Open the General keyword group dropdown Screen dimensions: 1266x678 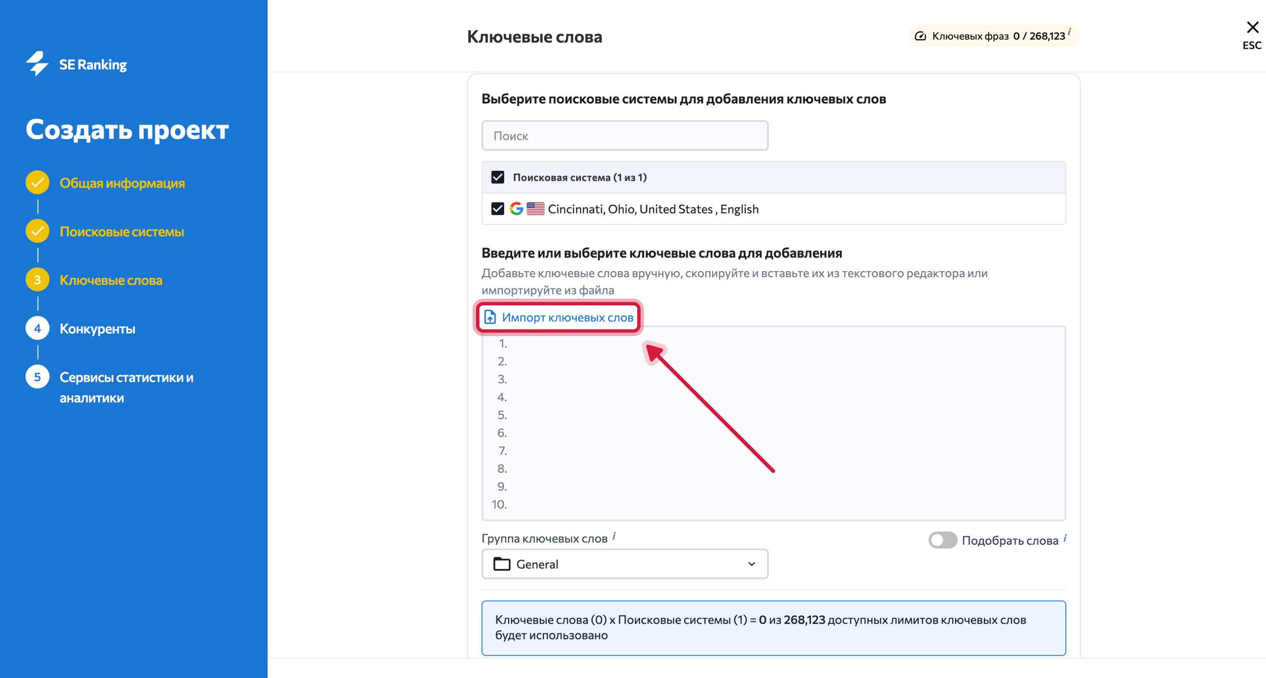click(625, 564)
